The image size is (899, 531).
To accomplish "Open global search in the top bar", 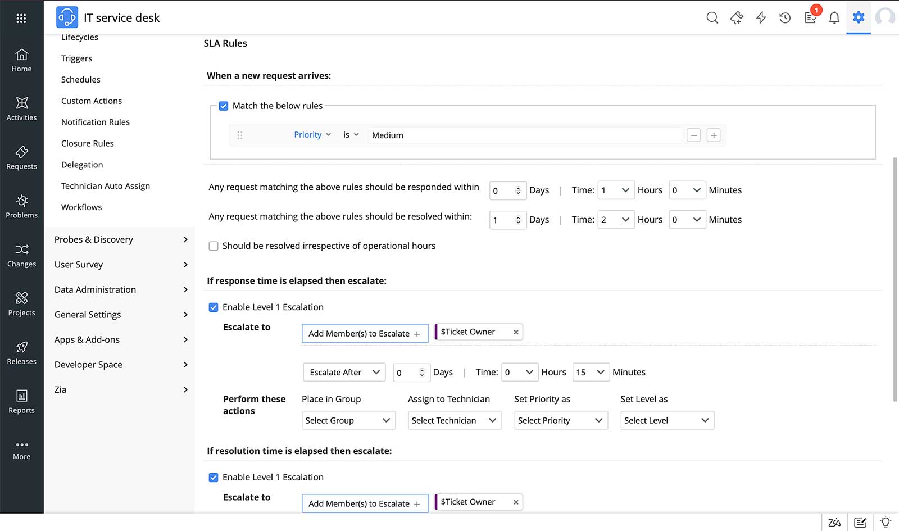I will (x=712, y=17).
